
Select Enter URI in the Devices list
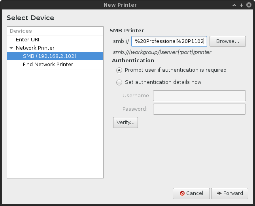pyautogui.click(x=27, y=40)
